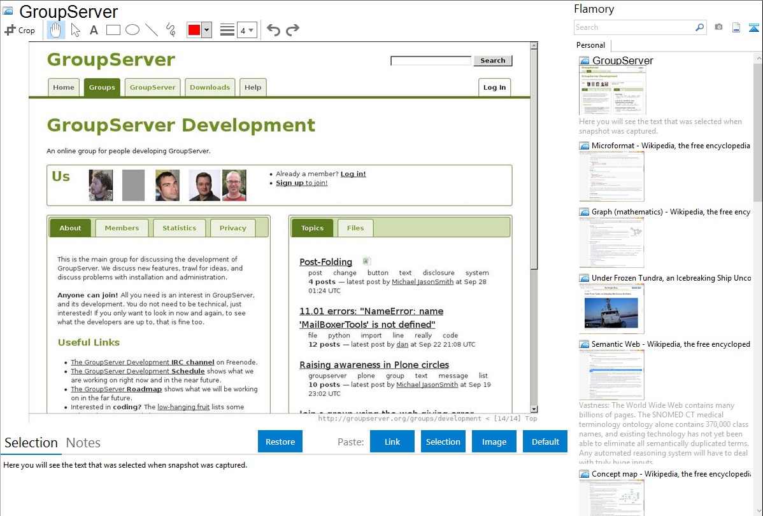Viewport: 763px width, 516px height.
Task: Click the webpage search text box
Action: click(431, 60)
